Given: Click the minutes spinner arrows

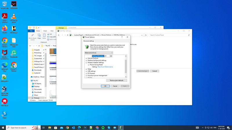Looking at the screenshot, I should coord(111,56).
